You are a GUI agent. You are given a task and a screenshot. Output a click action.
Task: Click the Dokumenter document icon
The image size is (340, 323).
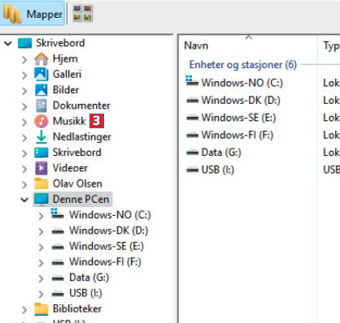click(41, 106)
